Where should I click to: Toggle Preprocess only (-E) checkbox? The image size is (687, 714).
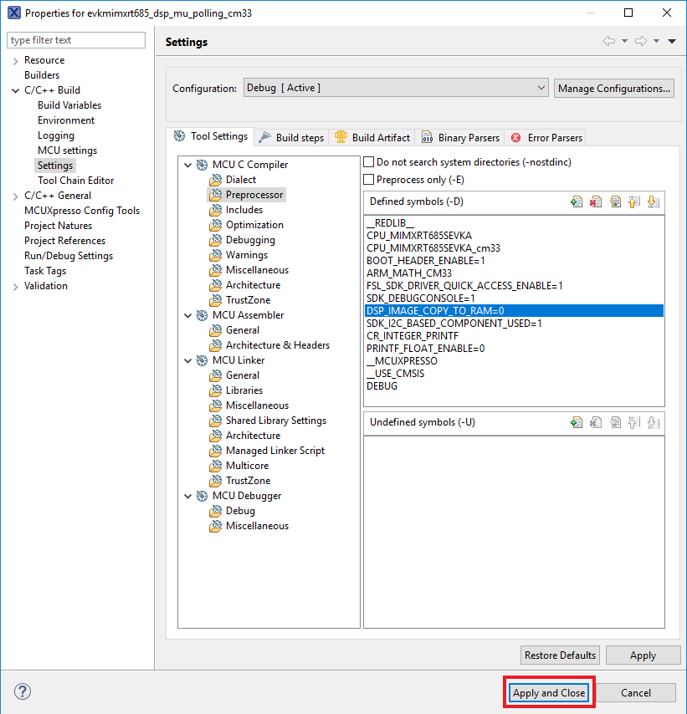pyautogui.click(x=369, y=180)
